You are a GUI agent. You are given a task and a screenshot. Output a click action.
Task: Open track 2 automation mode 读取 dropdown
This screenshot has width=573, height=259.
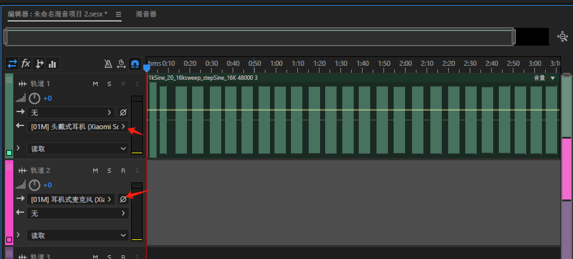click(x=78, y=236)
